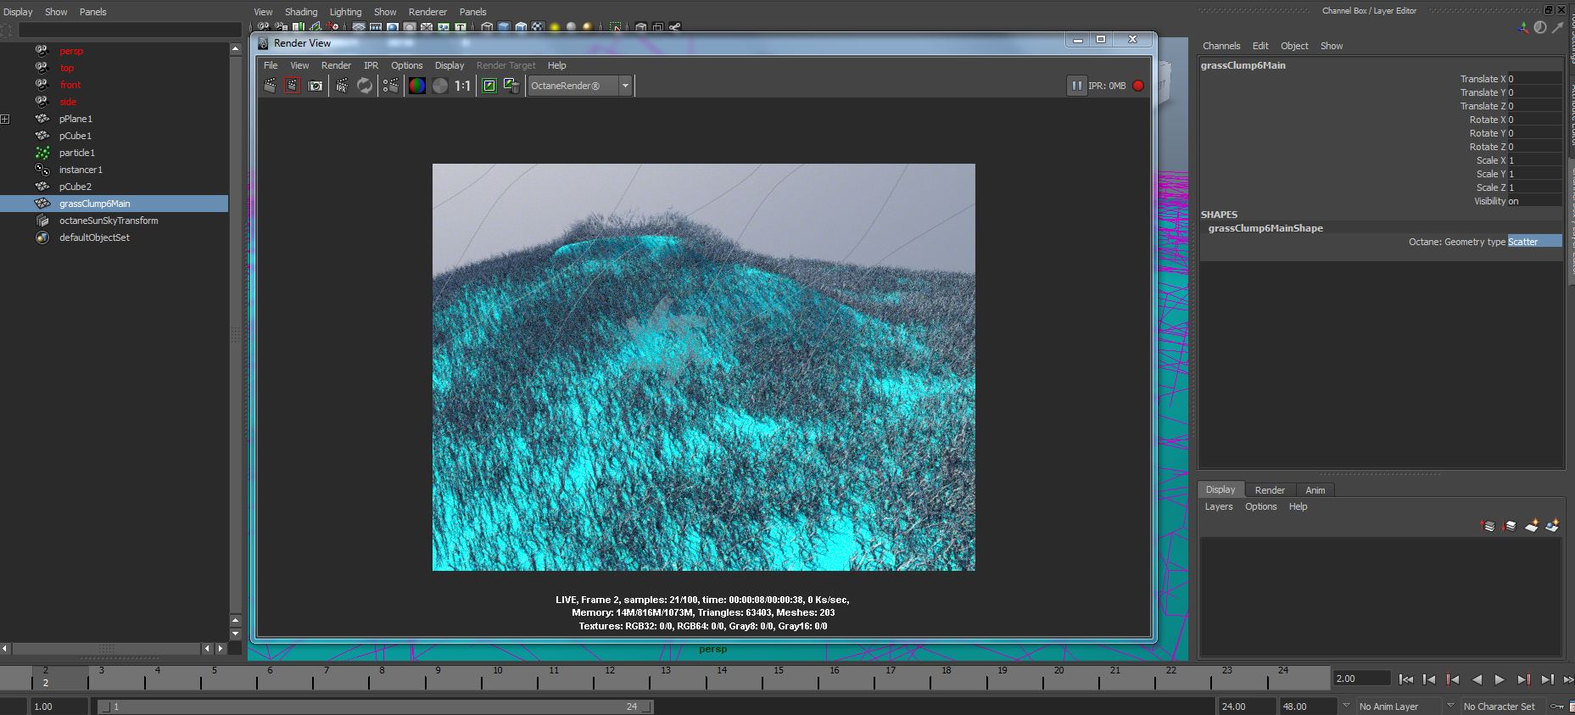
Task: Open the Octane Geometry type Scatter field
Action: (1534, 242)
